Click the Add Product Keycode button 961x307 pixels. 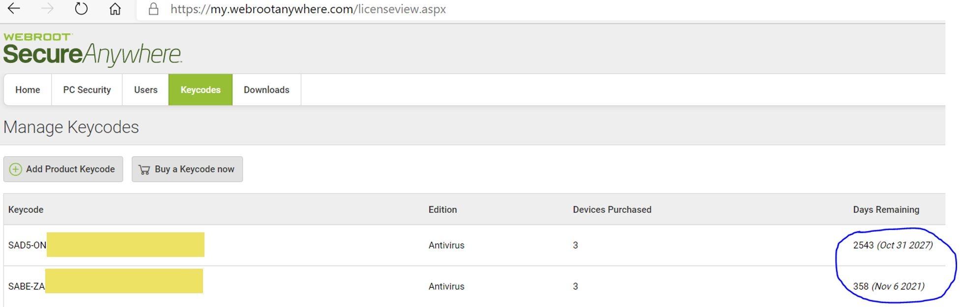pyautogui.click(x=63, y=169)
